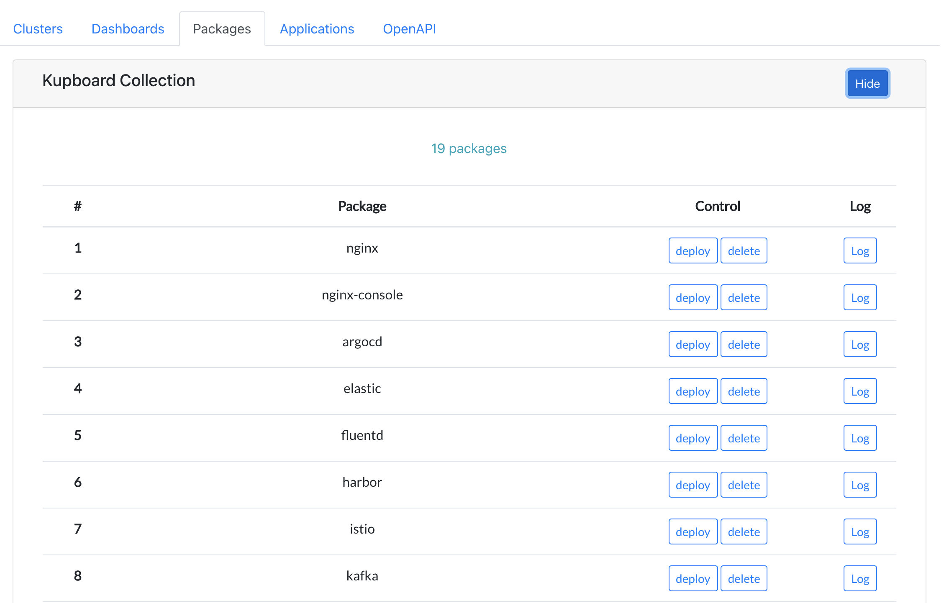944x603 pixels.
Task: Delete the argocd package
Action: [x=744, y=345]
